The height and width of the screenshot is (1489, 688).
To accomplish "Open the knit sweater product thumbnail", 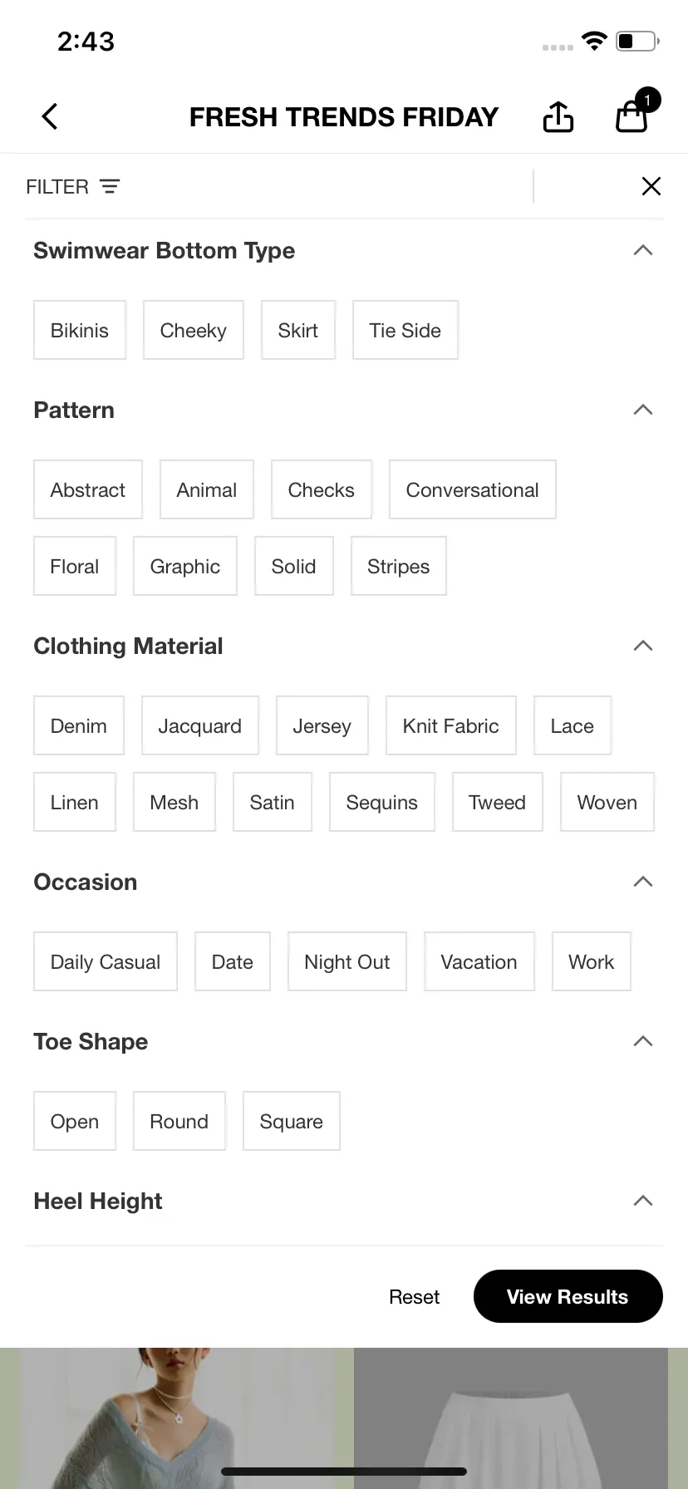I will (x=177, y=1418).
